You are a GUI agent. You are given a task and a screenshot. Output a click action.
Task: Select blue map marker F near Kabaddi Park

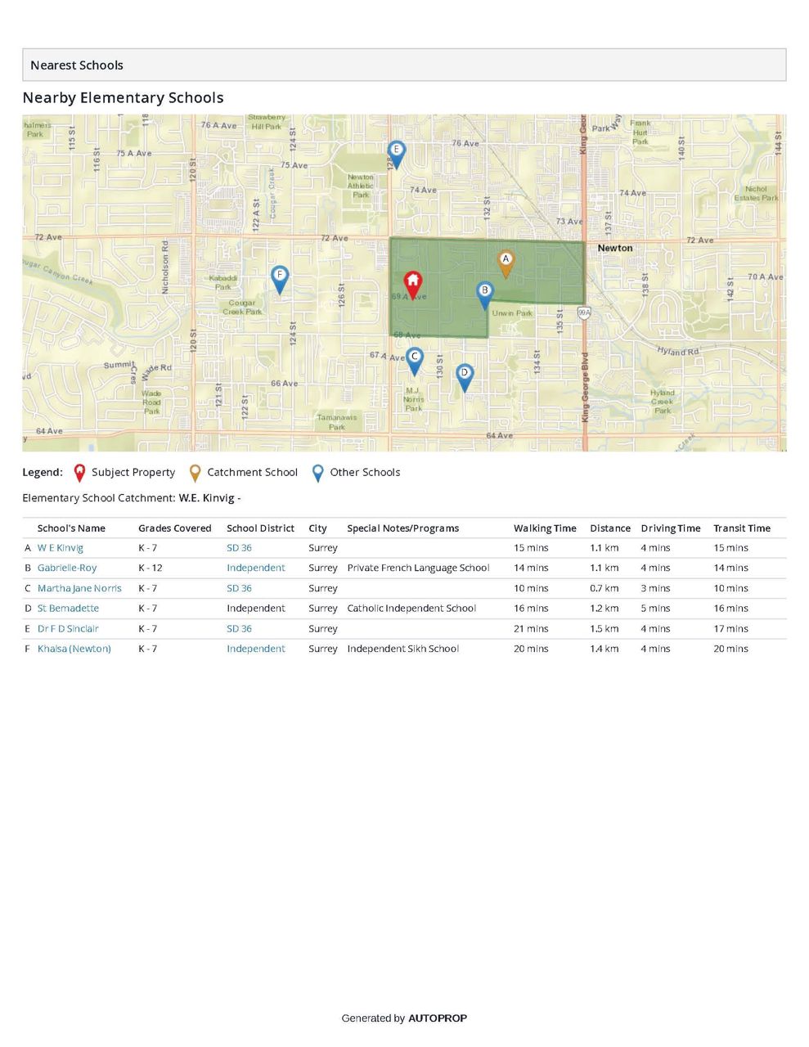(280, 276)
